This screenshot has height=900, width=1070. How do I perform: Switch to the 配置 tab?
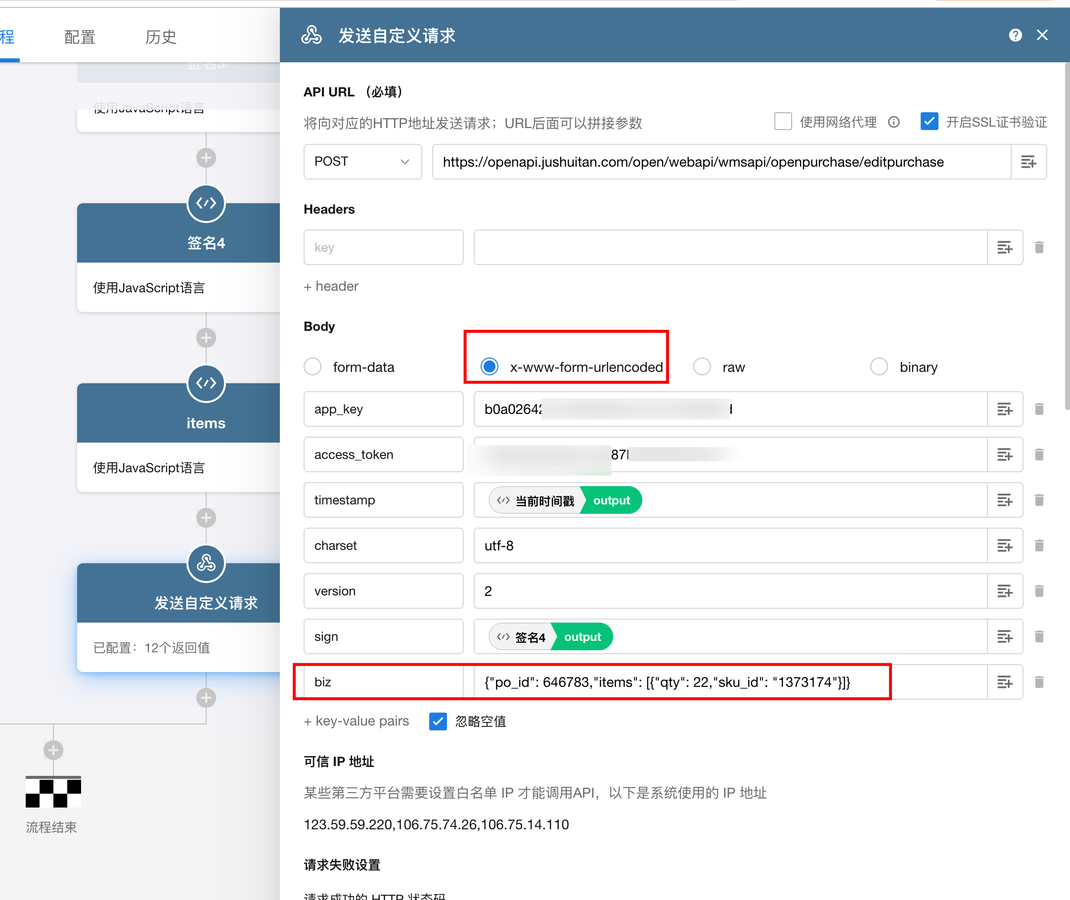tap(80, 37)
